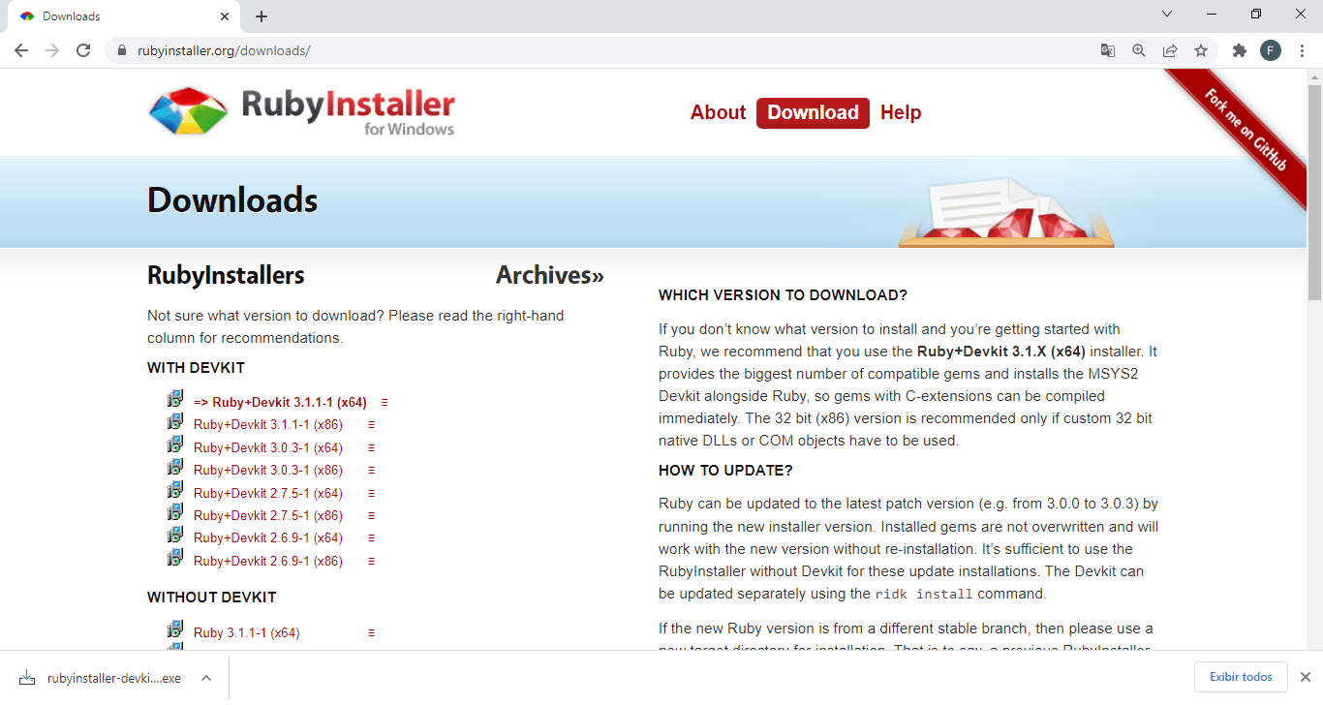
Task: Select the Download navigation button
Action: [813, 112]
